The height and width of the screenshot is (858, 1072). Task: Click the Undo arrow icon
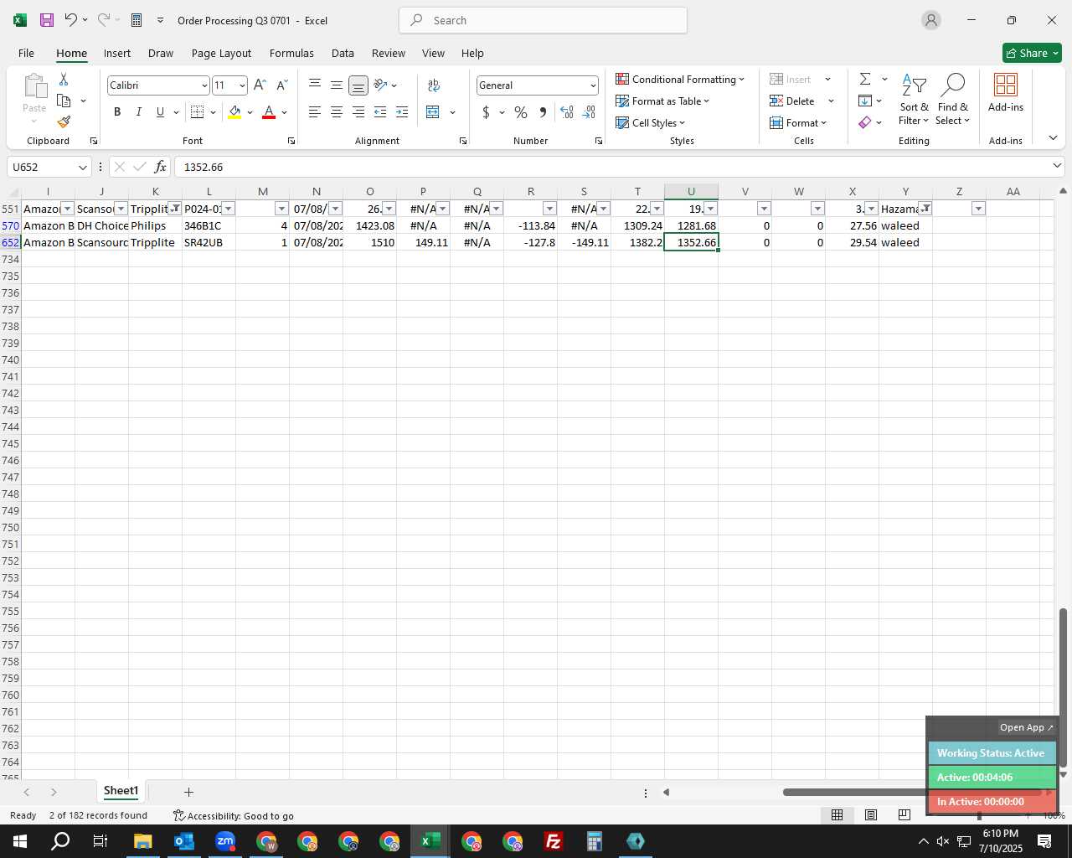click(71, 20)
